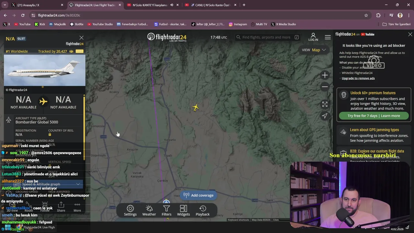Screen dimensions: 414x233
Task: Open the Widgets panel
Action: 183,211
